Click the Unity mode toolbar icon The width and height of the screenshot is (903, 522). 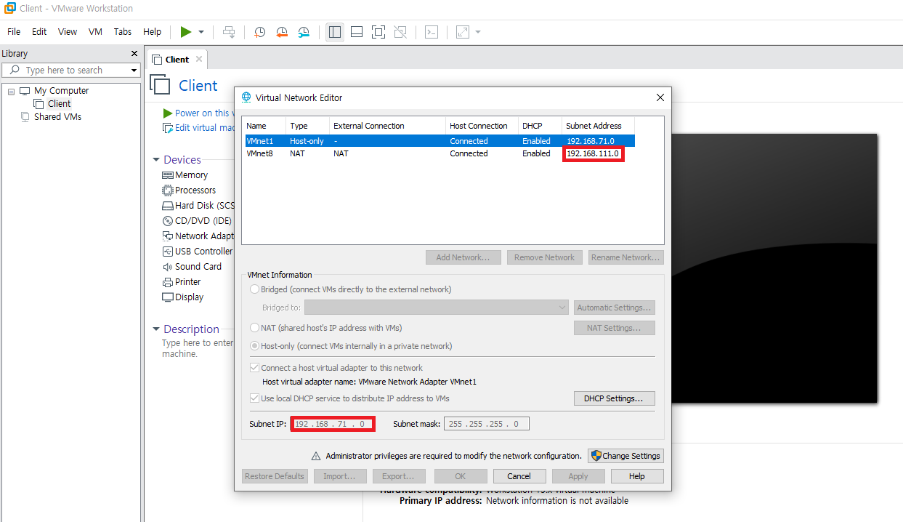[x=400, y=32]
